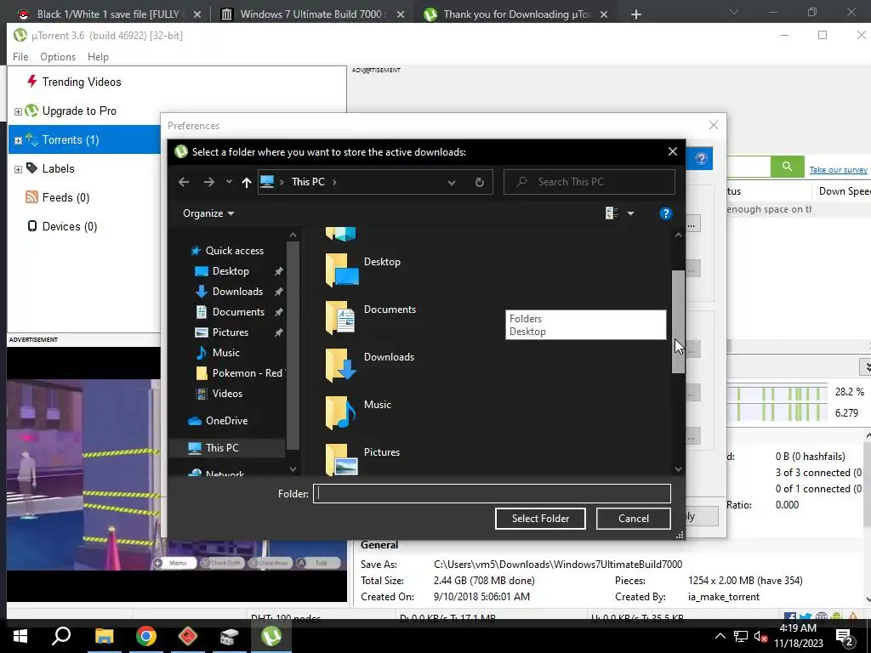Expand Torrents tree node
Image resolution: width=871 pixels, height=653 pixels.
pyautogui.click(x=18, y=140)
